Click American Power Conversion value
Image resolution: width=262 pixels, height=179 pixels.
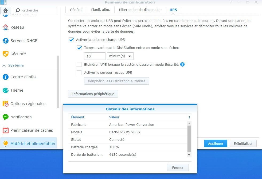132,125
